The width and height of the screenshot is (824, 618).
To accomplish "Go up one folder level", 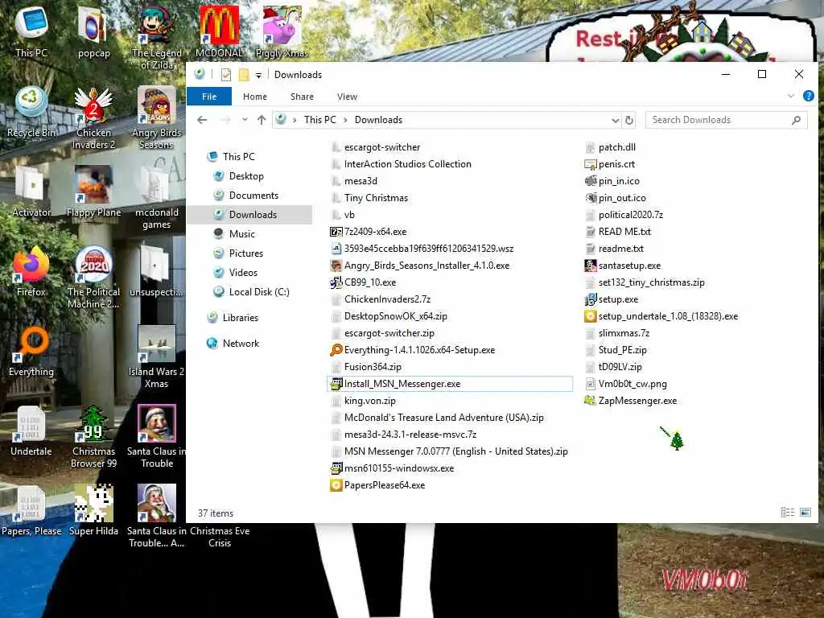I will pyautogui.click(x=262, y=120).
